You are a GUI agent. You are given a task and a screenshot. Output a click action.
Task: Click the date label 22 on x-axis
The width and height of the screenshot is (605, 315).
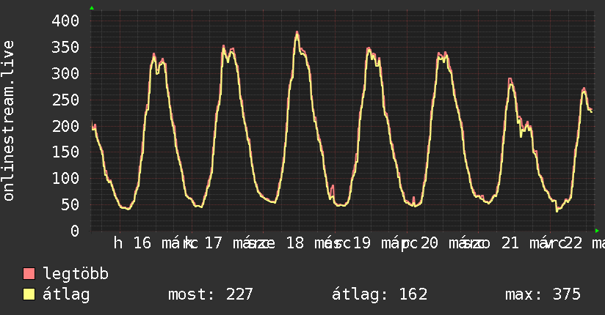(x=573, y=243)
